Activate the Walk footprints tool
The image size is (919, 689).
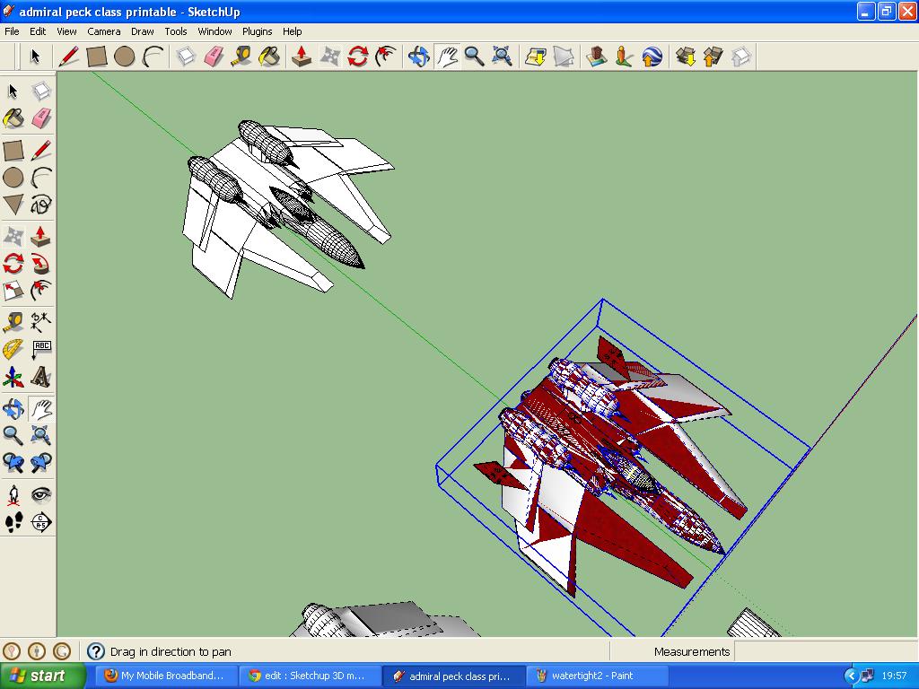point(13,522)
